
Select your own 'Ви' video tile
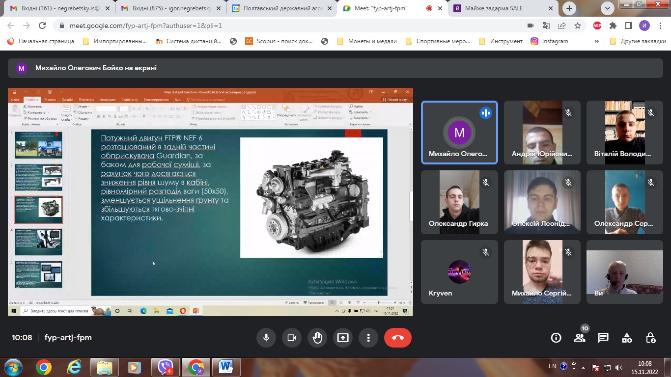tap(625, 272)
